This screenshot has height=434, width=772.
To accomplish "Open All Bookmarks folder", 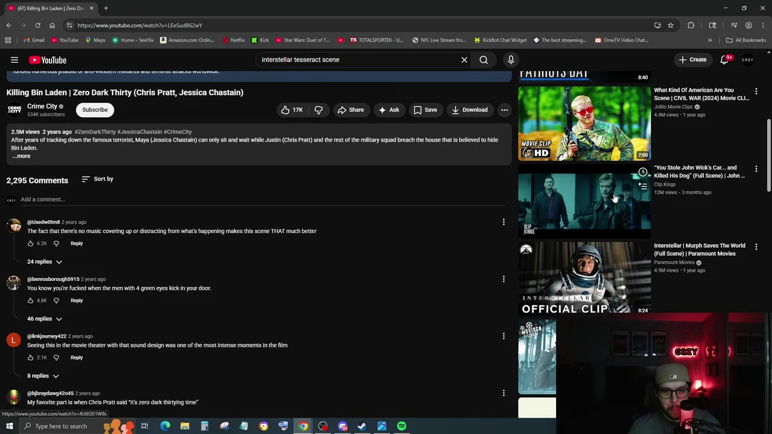I will 746,40.
